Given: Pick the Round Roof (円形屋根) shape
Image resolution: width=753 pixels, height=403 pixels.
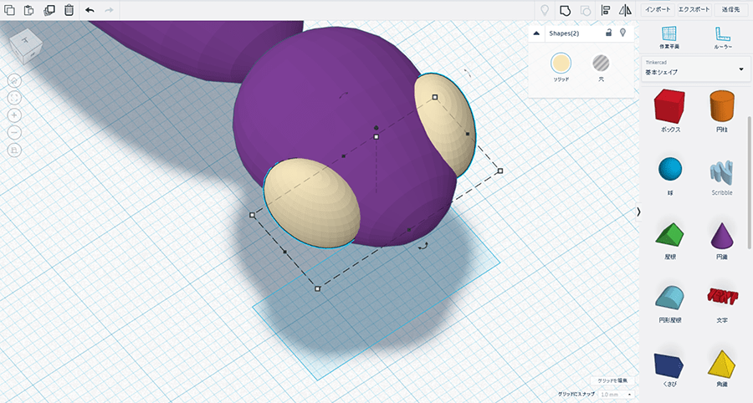Looking at the screenshot, I should point(670,304).
